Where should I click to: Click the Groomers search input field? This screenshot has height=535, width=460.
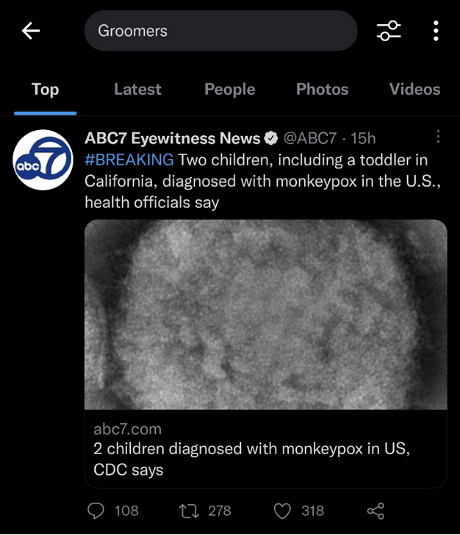[x=220, y=31]
